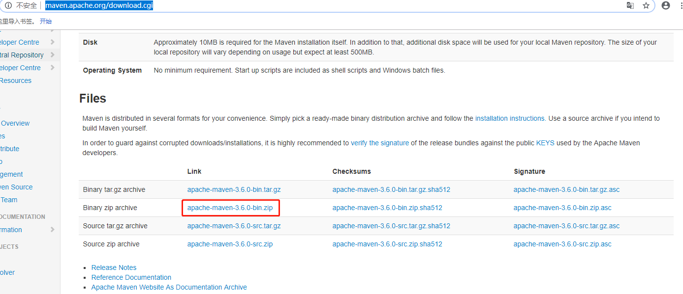Open Central Repository in the sidebar
The width and height of the screenshot is (683, 294).
point(22,55)
